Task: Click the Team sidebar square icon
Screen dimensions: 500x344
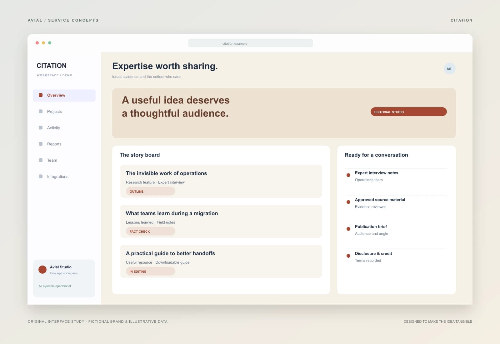Action: (41, 160)
